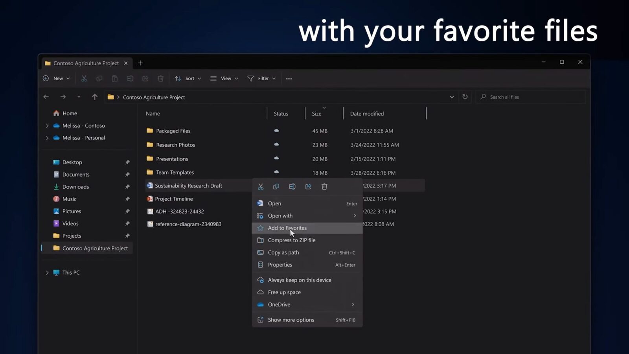The width and height of the screenshot is (629, 354).
Task: Click the Search all files box
Action: [531, 97]
